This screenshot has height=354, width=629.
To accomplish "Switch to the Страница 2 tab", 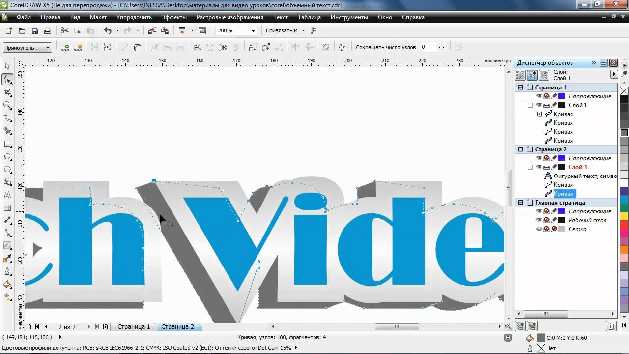I will coord(177,327).
